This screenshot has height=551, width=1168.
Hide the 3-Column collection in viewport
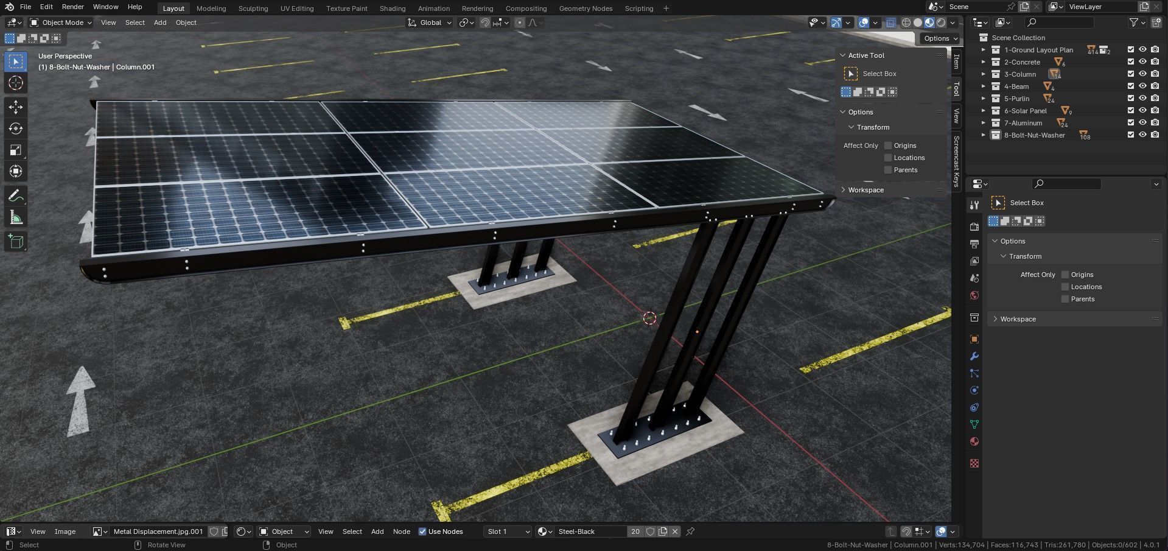pos(1142,74)
